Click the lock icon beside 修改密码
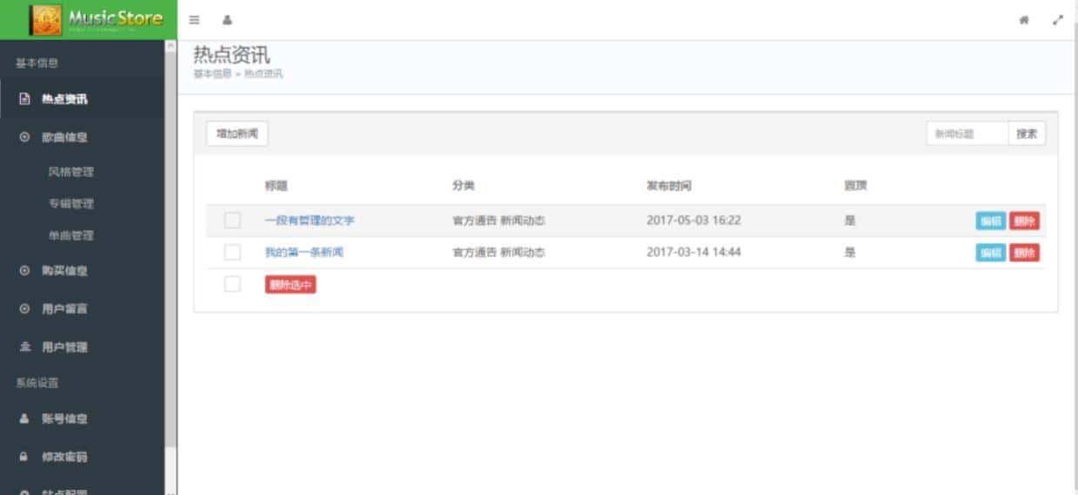The image size is (1078, 495). (x=24, y=457)
